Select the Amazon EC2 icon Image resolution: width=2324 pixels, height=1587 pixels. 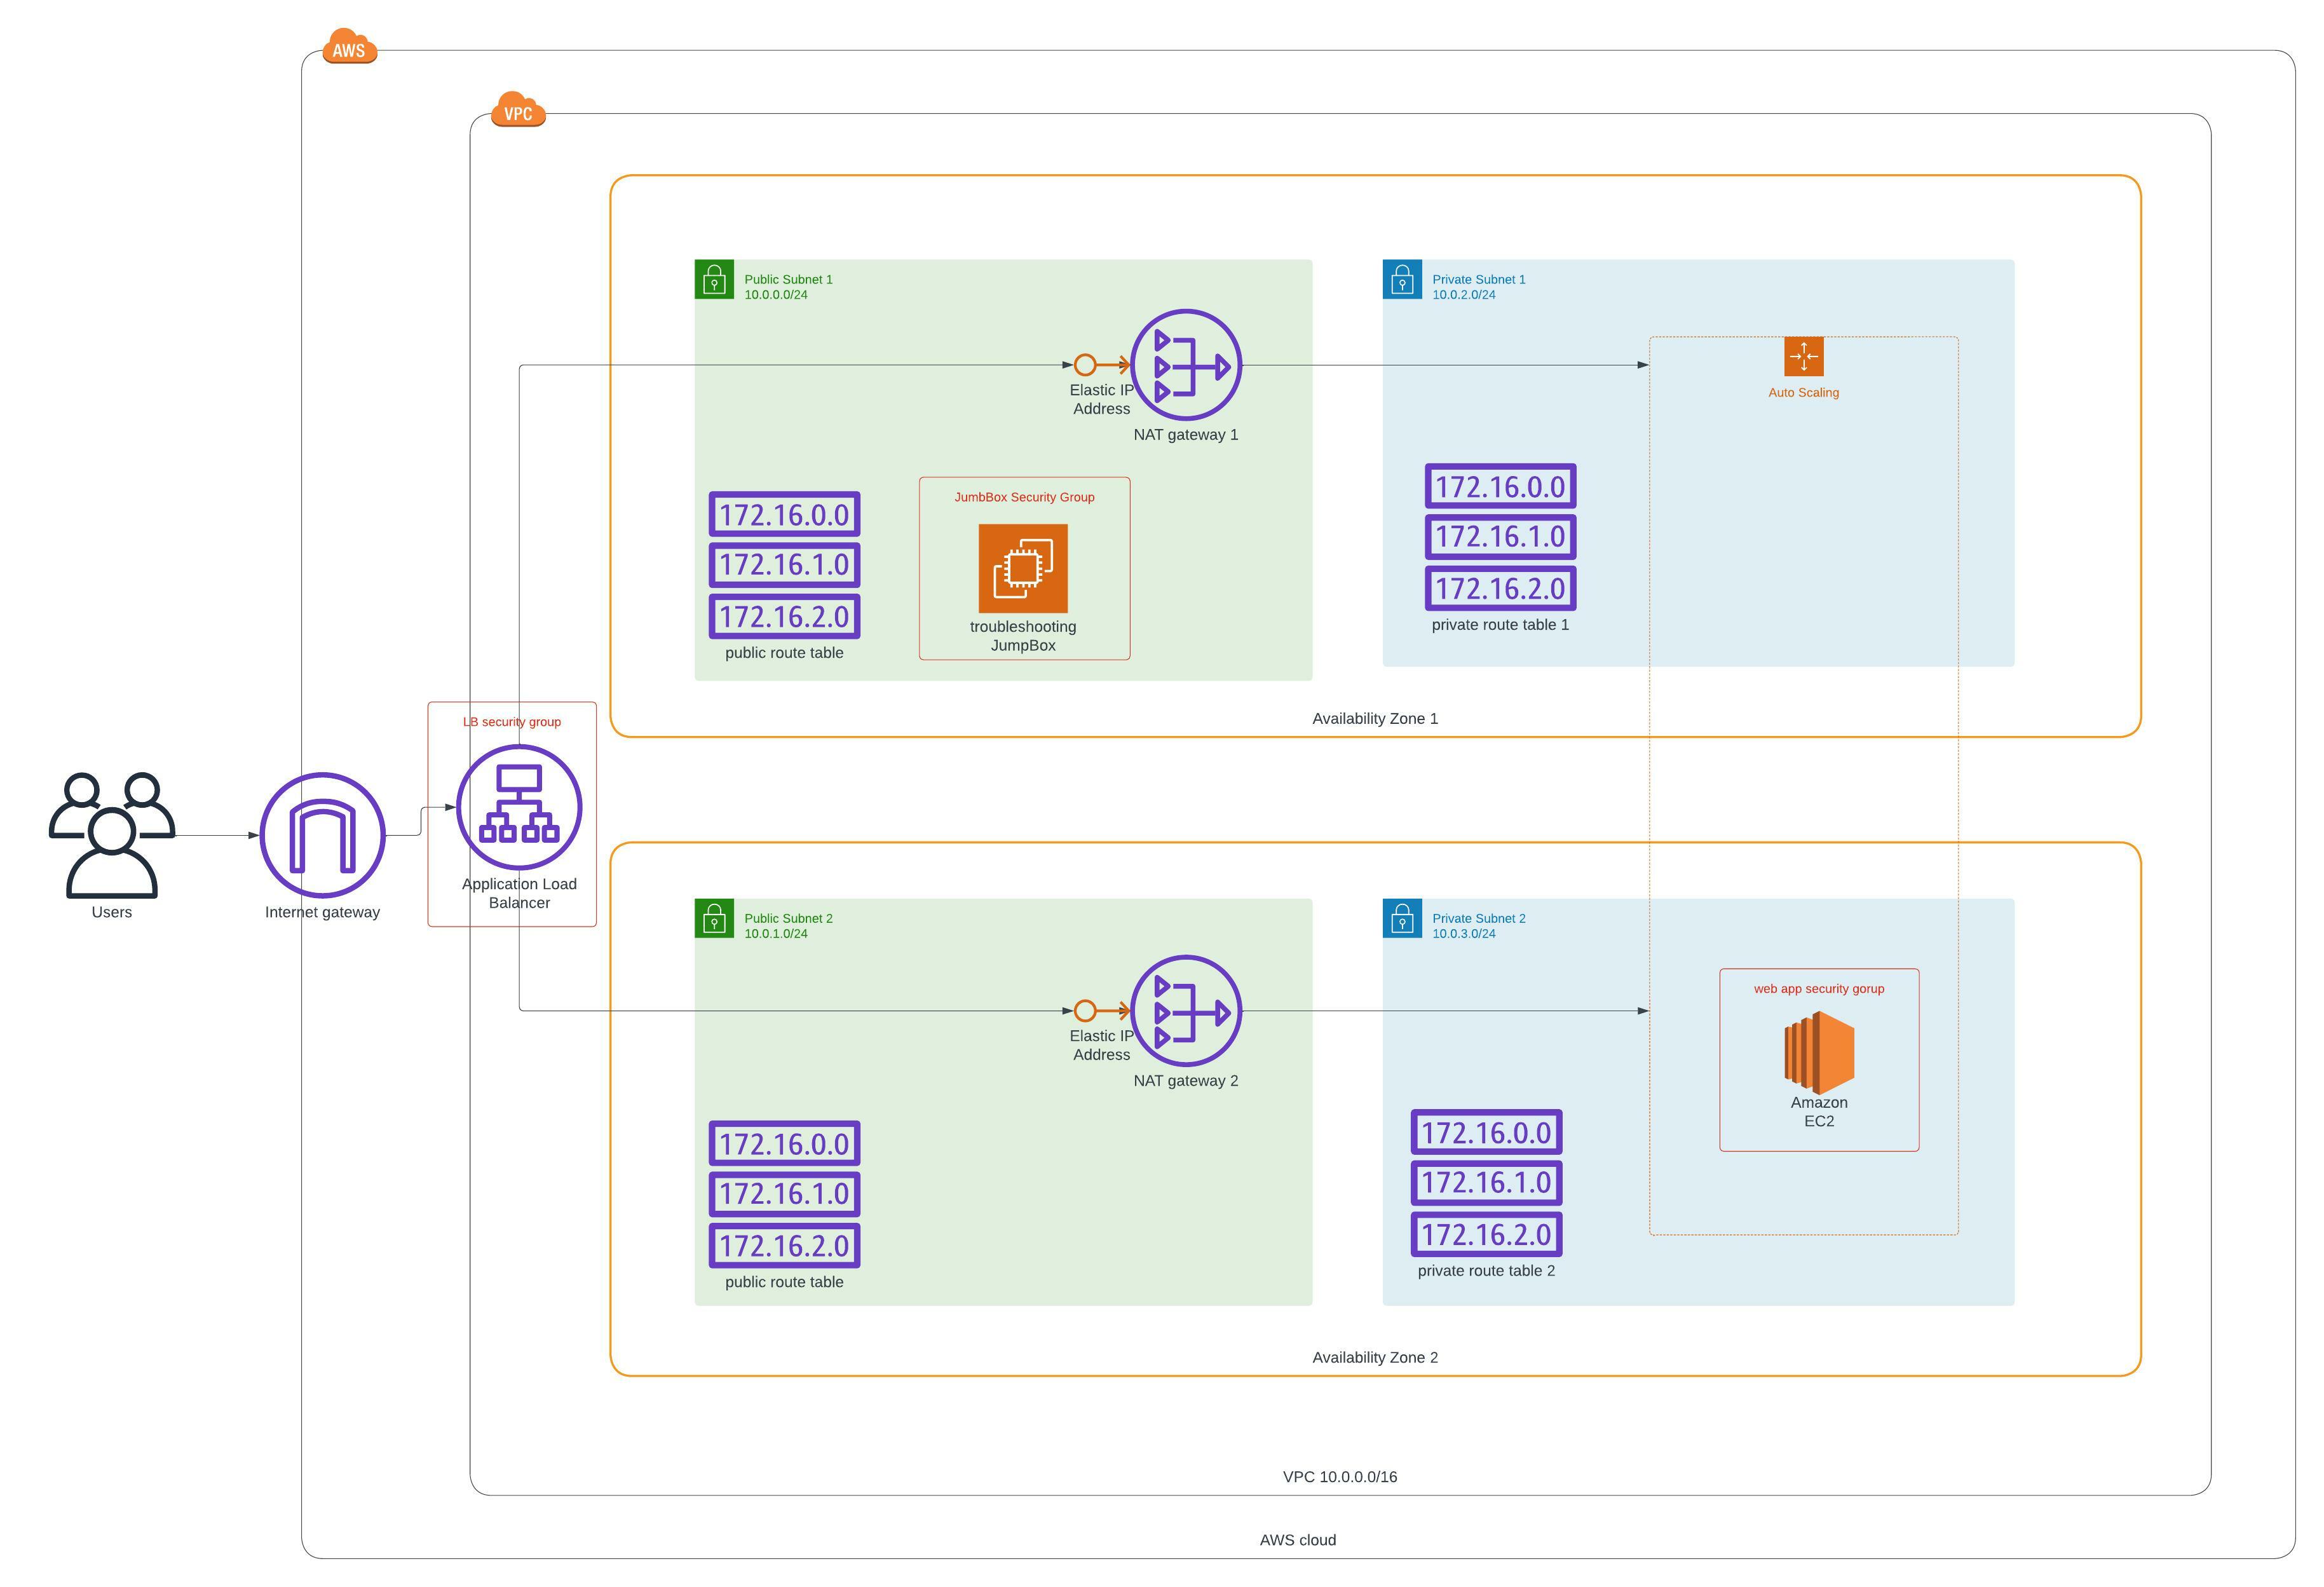1818,1052
